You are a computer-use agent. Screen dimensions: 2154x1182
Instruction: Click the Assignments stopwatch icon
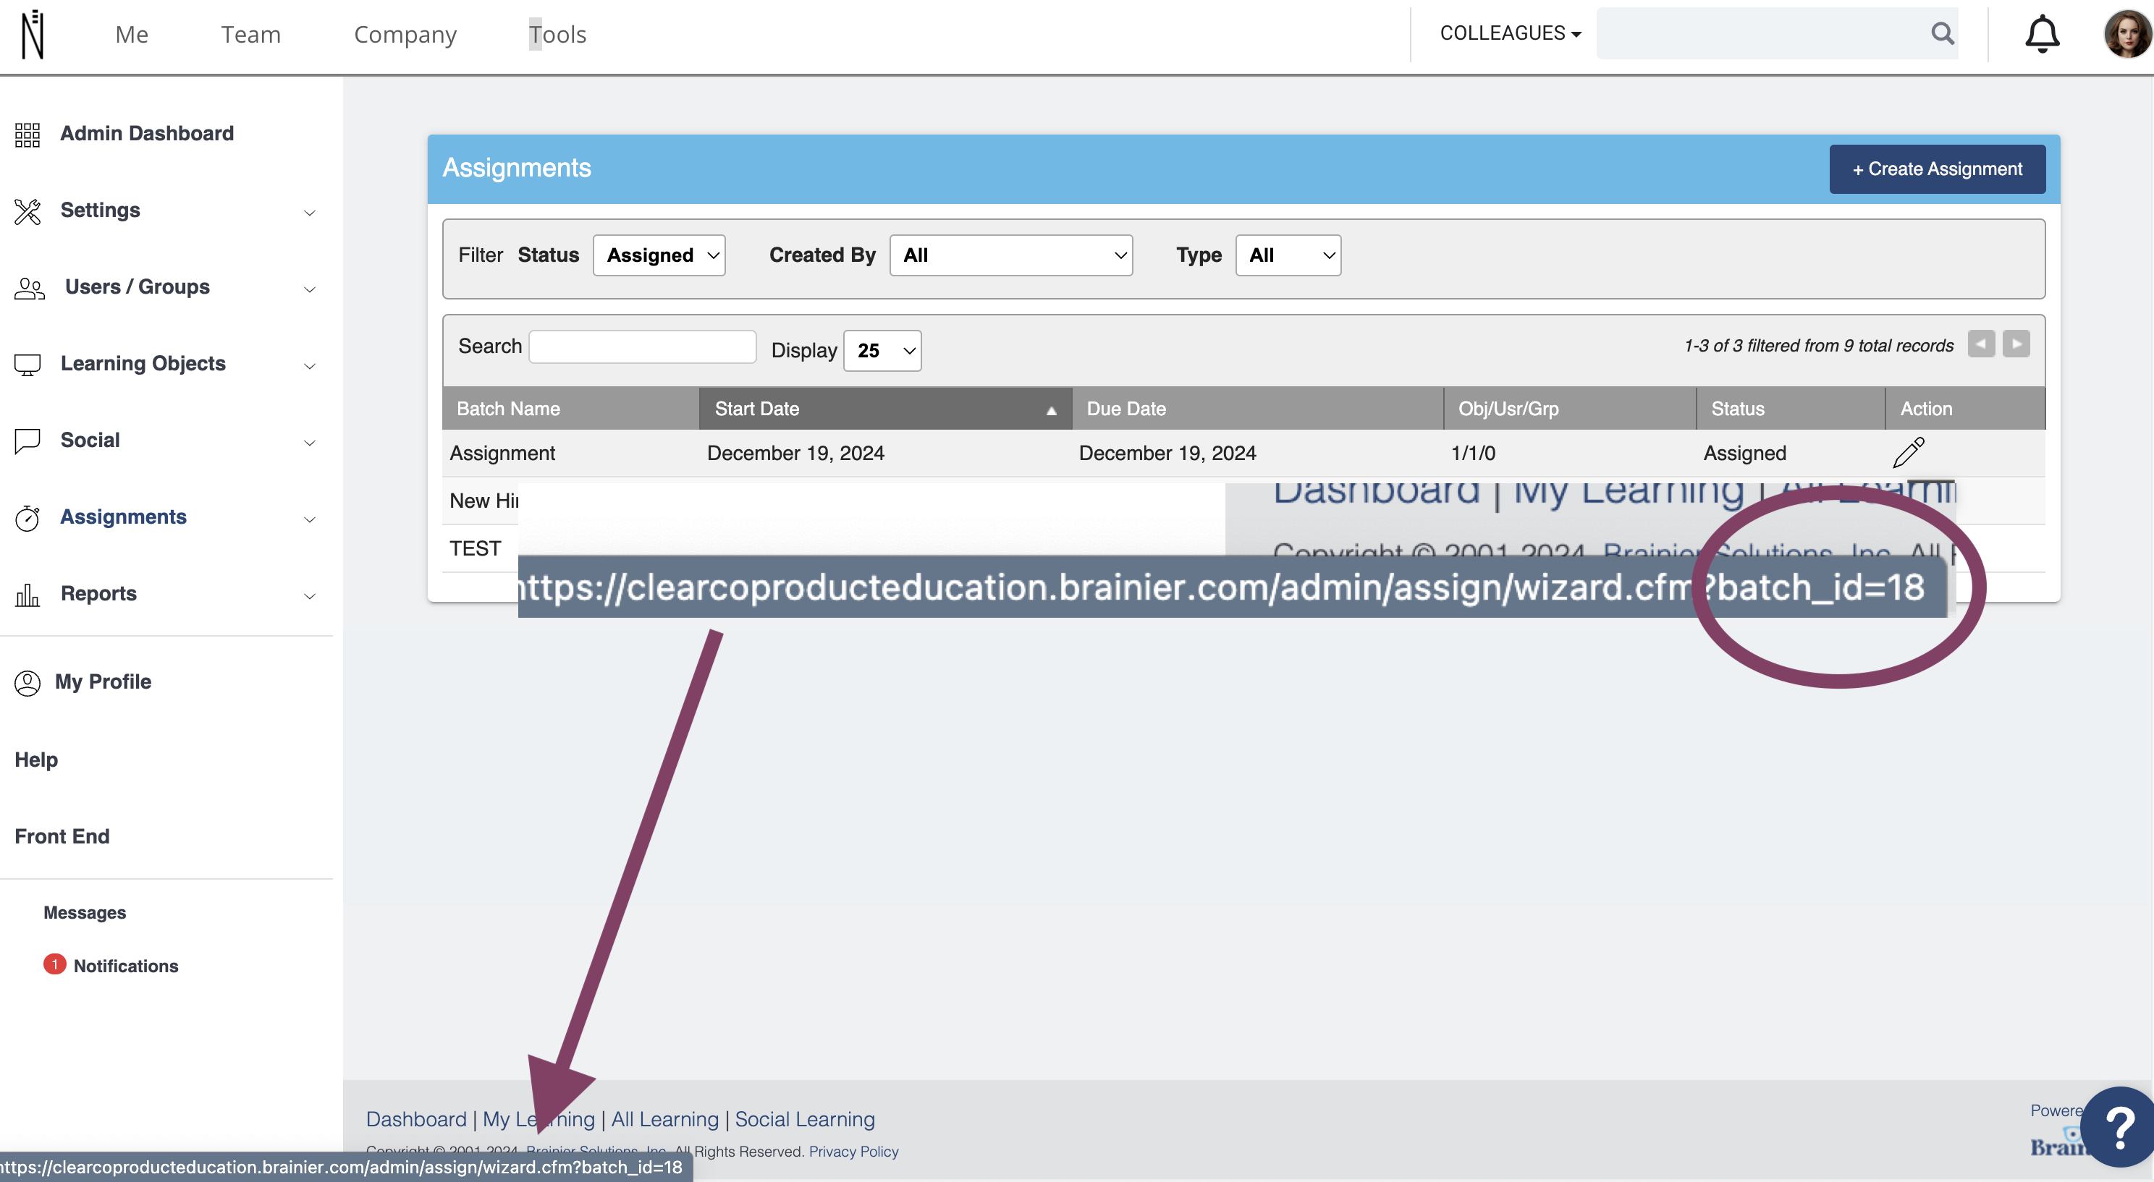(x=28, y=517)
